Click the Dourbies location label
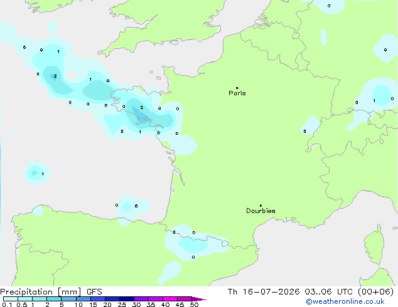398x307 pixels. pos(261,211)
